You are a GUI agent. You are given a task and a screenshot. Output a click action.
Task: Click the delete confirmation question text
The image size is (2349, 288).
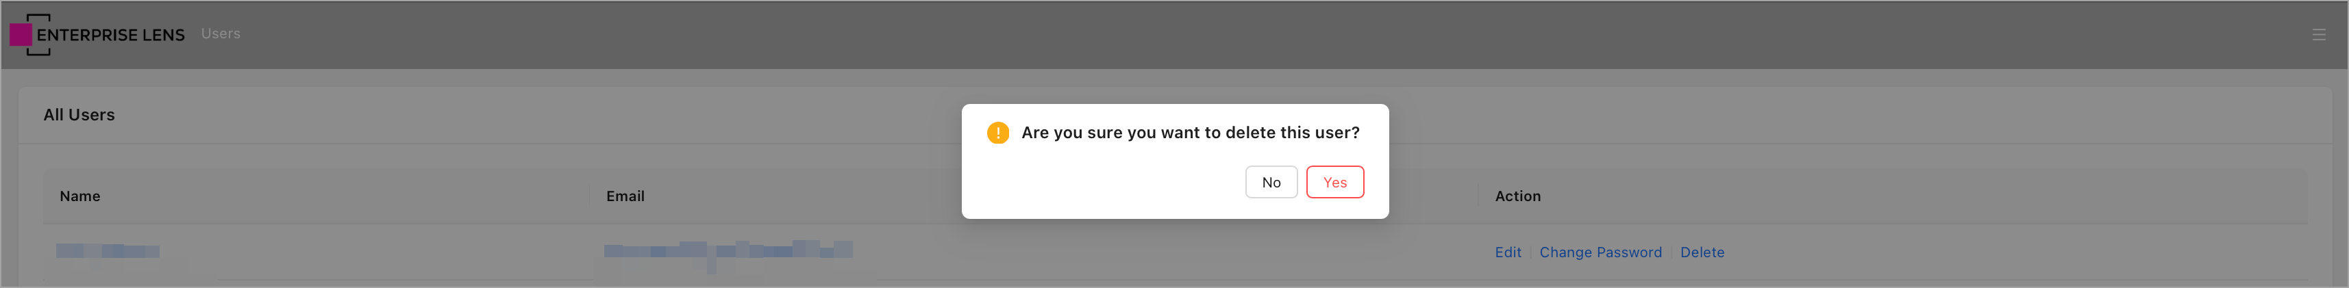(1190, 133)
